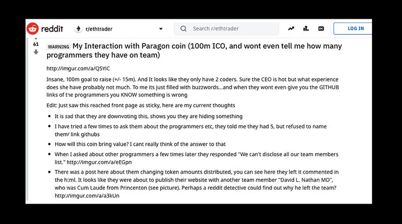Downvote the Paragon coin post

click(x=36, y=52)
